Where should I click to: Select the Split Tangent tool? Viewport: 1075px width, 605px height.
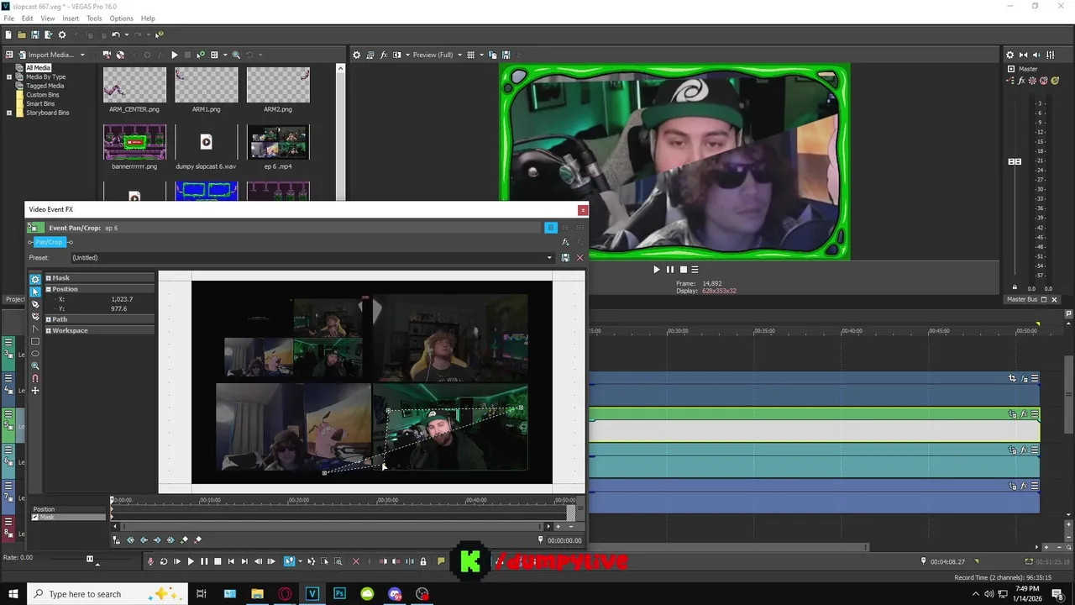tap(34, 329)
